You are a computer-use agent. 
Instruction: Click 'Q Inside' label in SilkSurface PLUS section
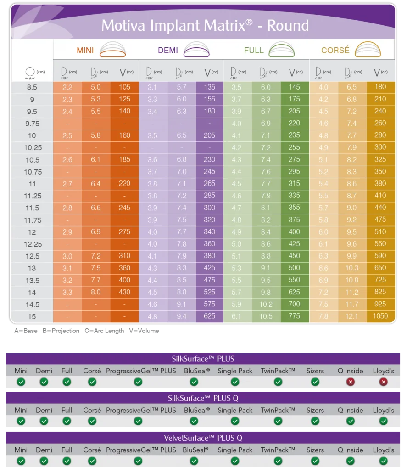point(350,371)
